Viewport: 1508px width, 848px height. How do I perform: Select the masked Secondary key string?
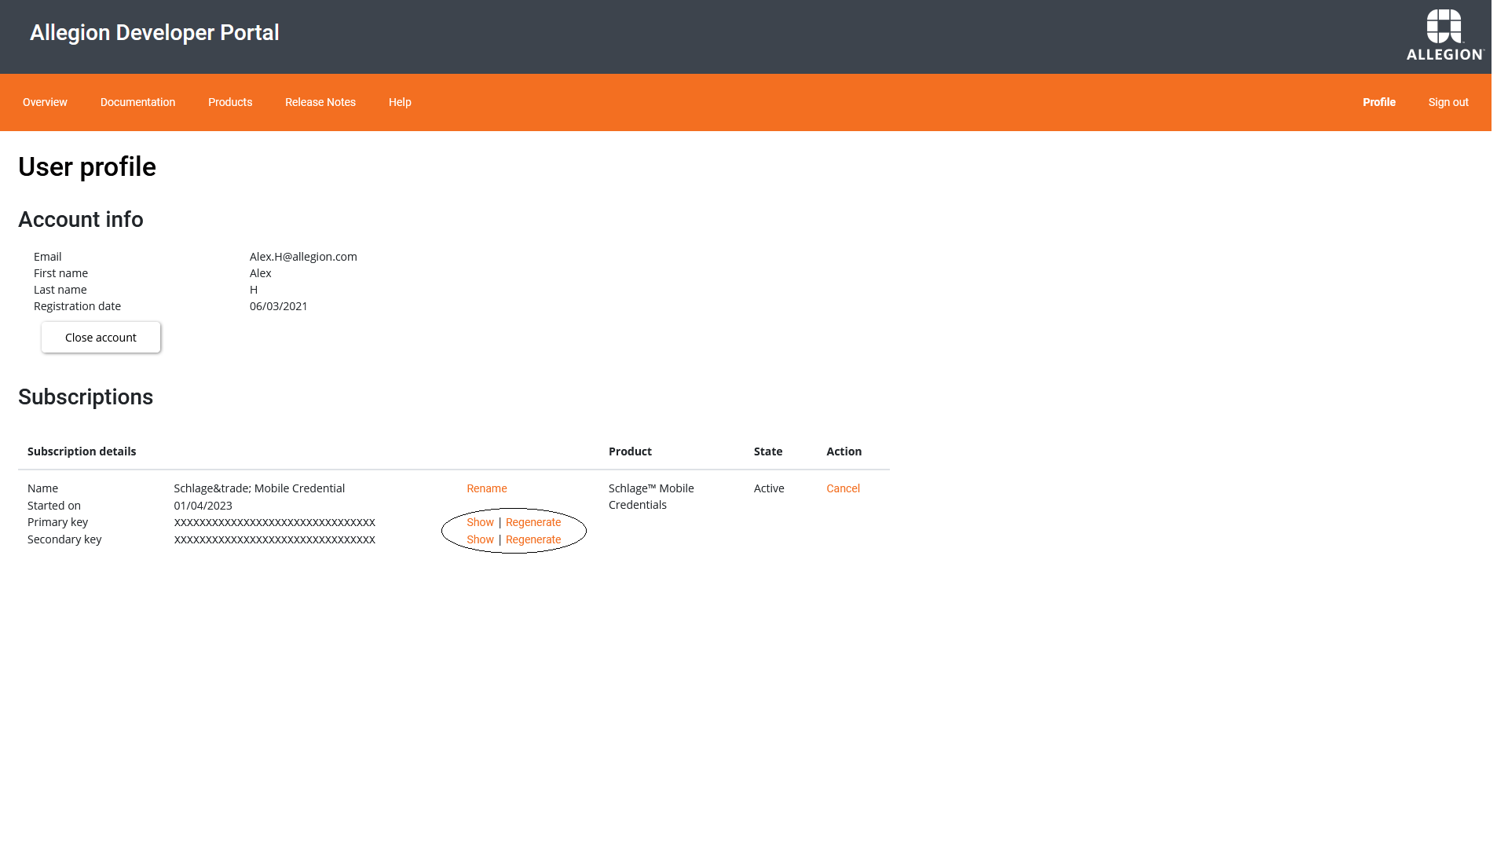[x=275, y=539]
